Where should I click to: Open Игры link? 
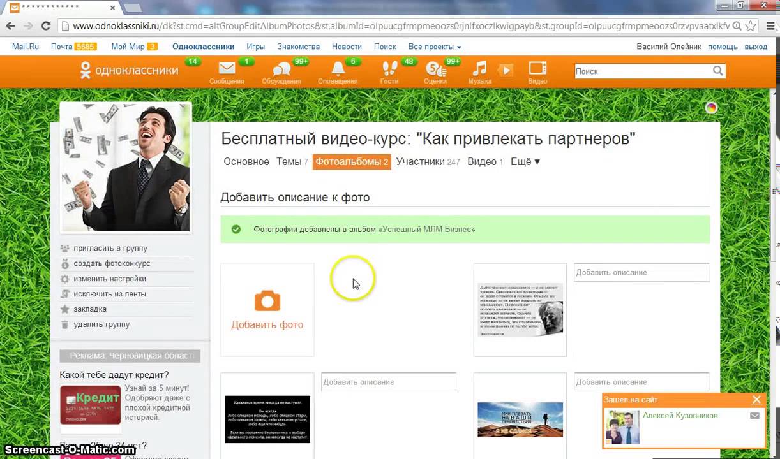click(256, 47)
